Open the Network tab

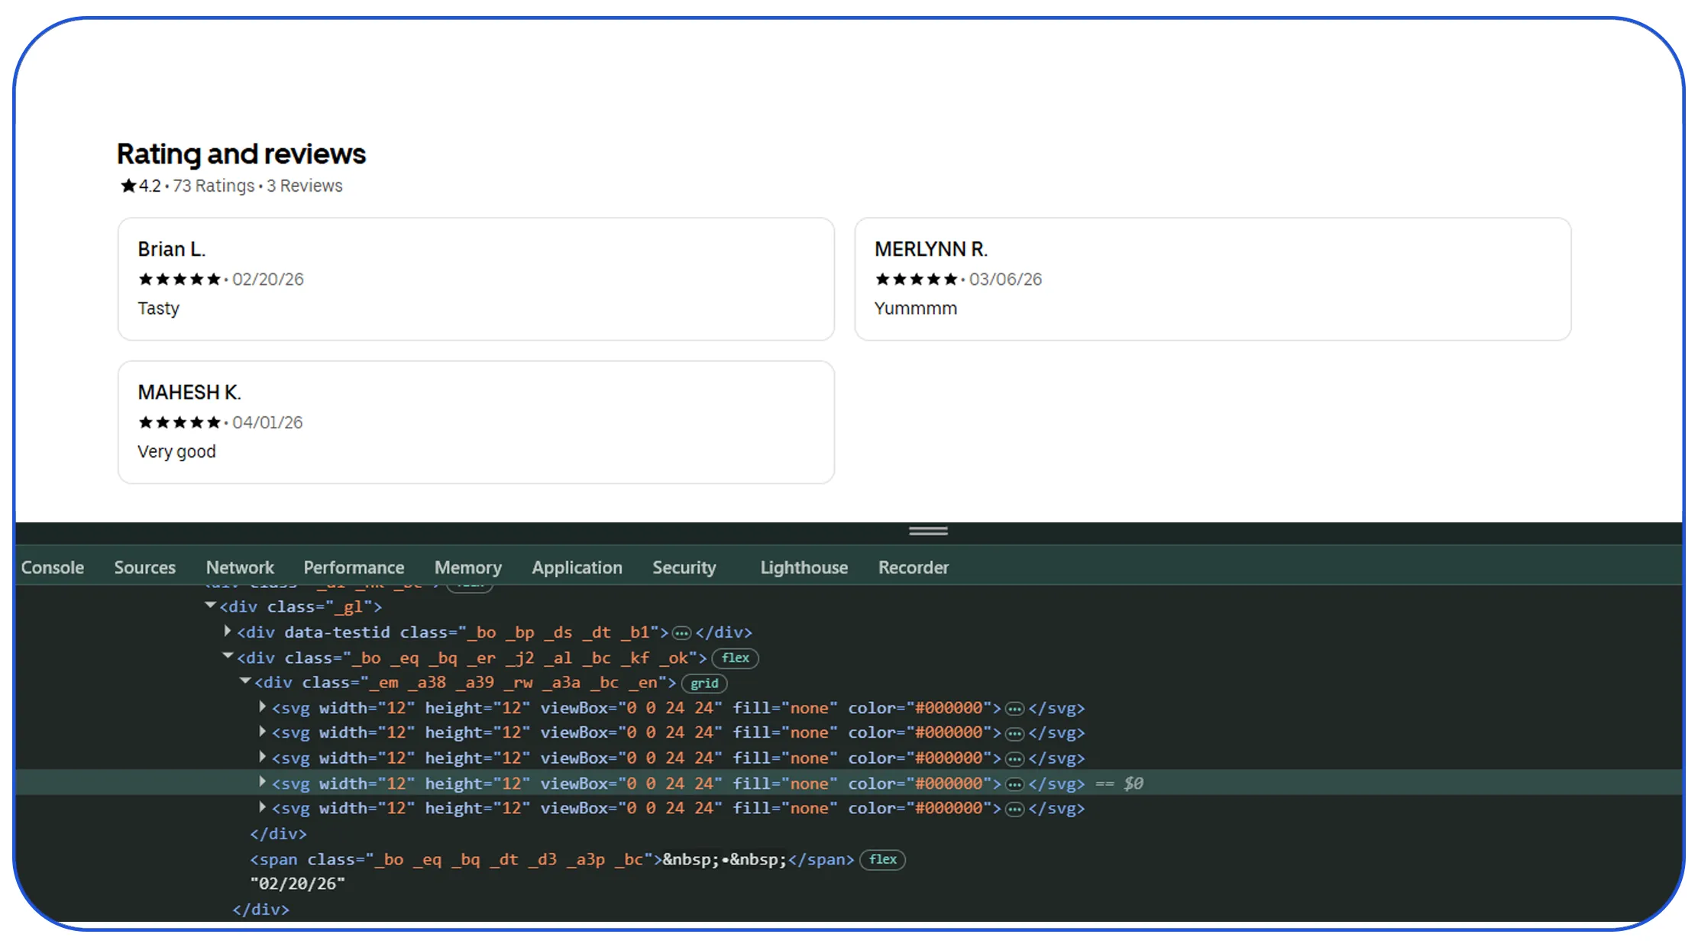[240, 567]
